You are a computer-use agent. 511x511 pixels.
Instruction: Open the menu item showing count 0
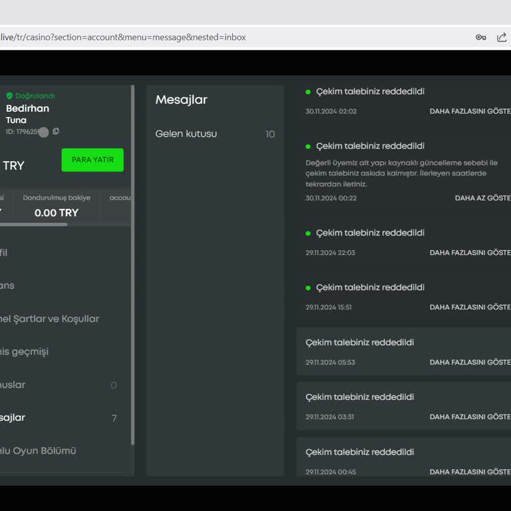tap(58, 385)
